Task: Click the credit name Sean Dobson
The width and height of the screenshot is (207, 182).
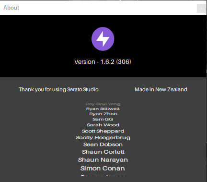Action: 103,145
